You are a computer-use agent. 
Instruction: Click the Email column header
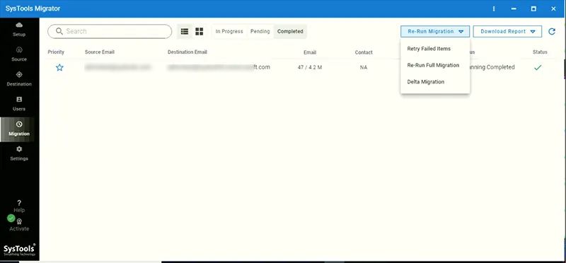click(310, 52)
